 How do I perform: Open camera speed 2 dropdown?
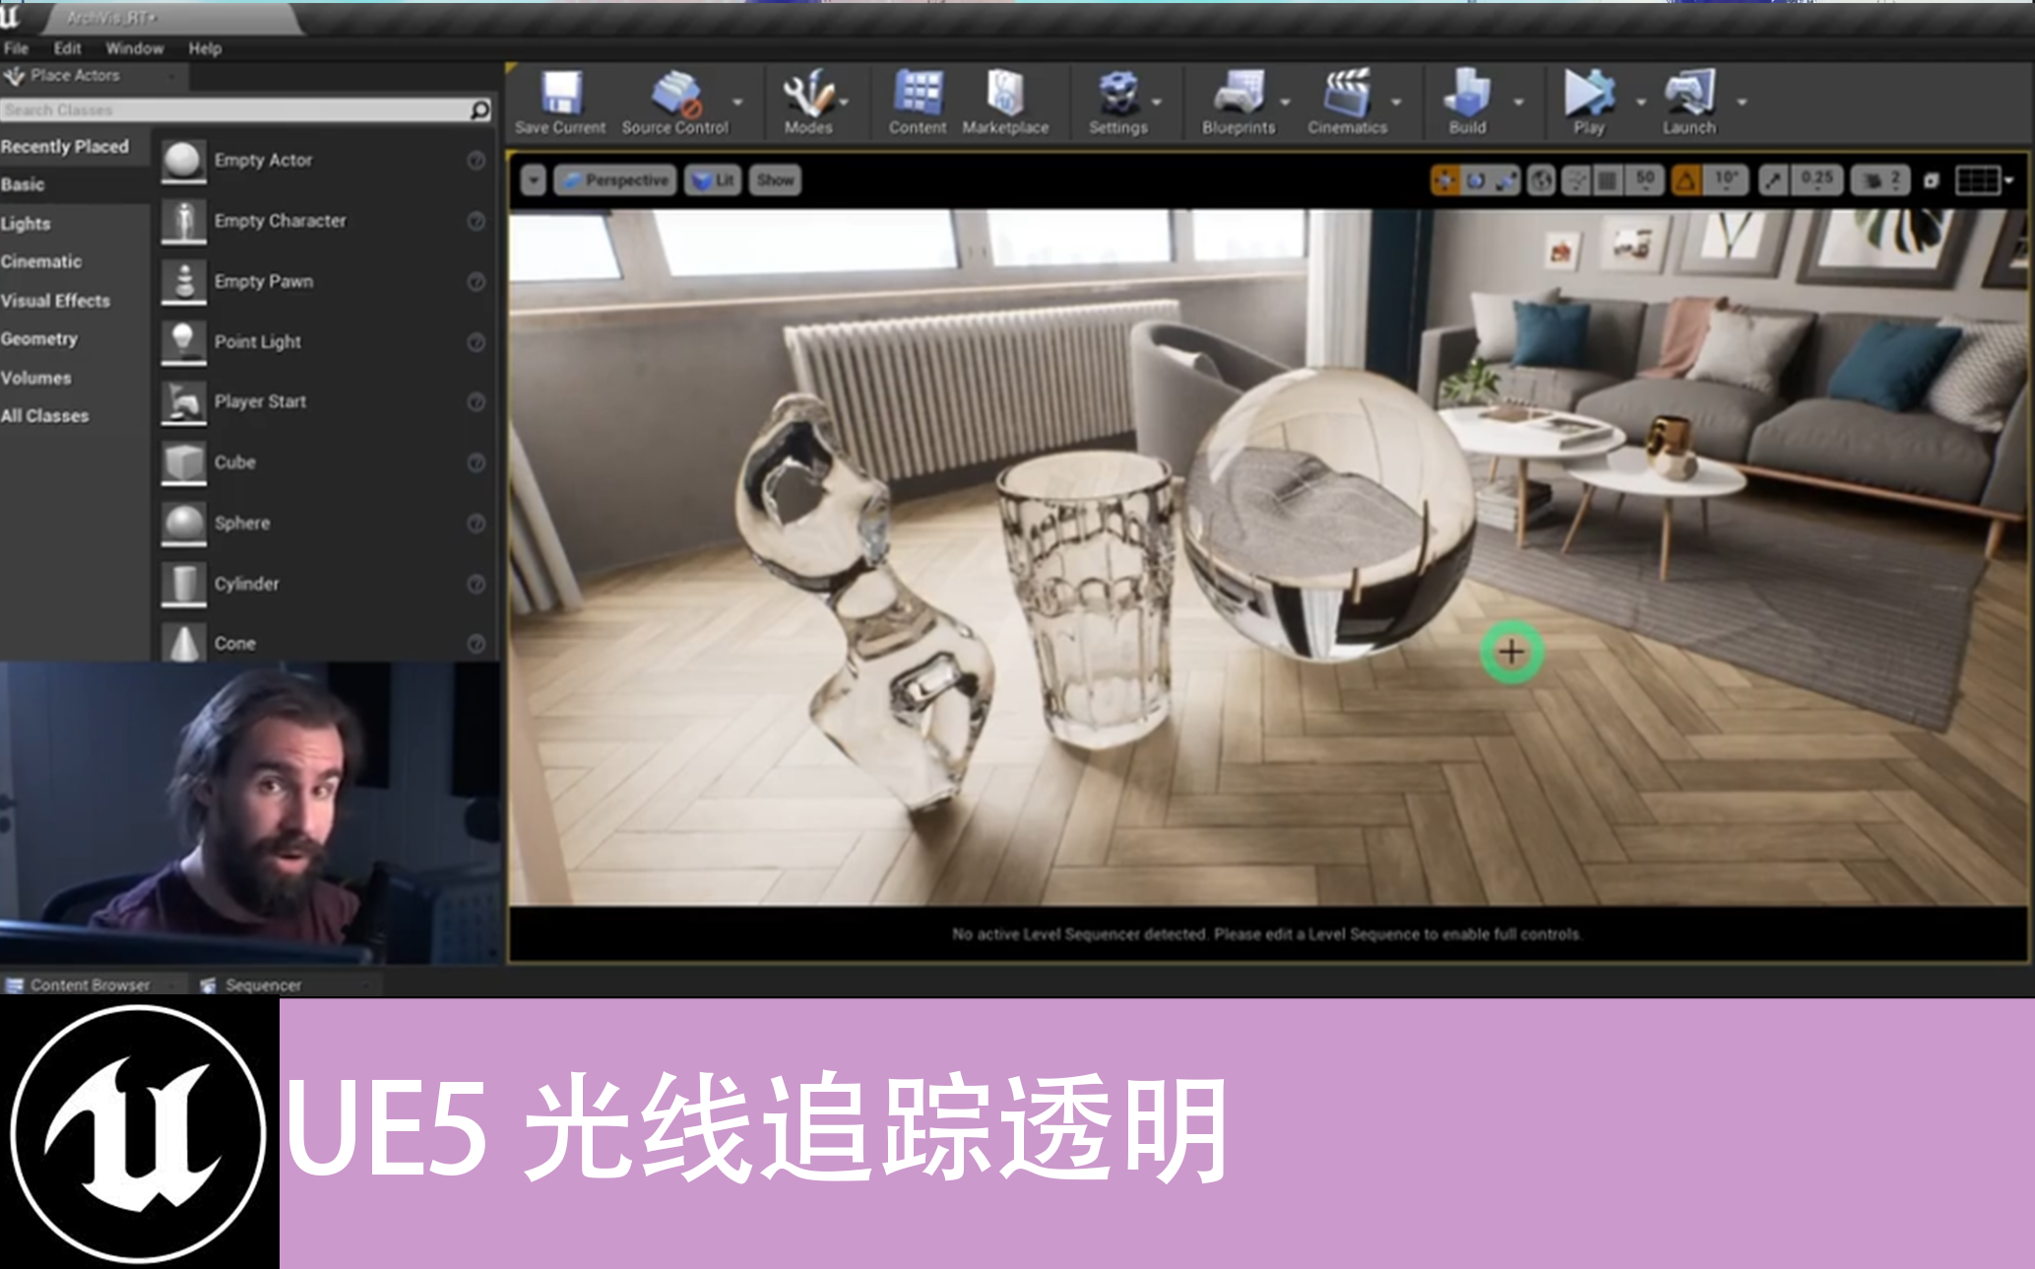coord(1881,180)
